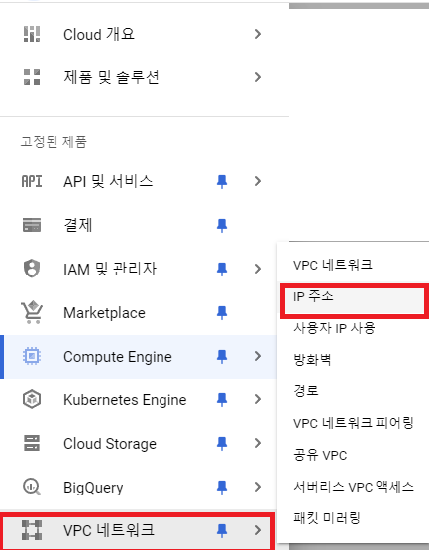Image resolution: width=429 pixels, height=550 pixels.
Task: Click the 제품 및 솔루션 grid icon
Action: click(32, 77)
